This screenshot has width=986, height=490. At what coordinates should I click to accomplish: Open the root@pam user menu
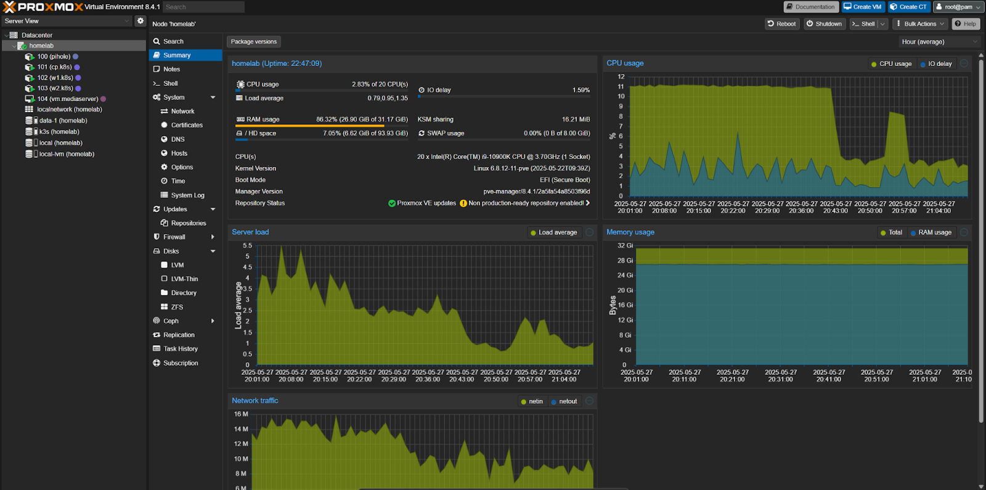(x=958, y=7)
